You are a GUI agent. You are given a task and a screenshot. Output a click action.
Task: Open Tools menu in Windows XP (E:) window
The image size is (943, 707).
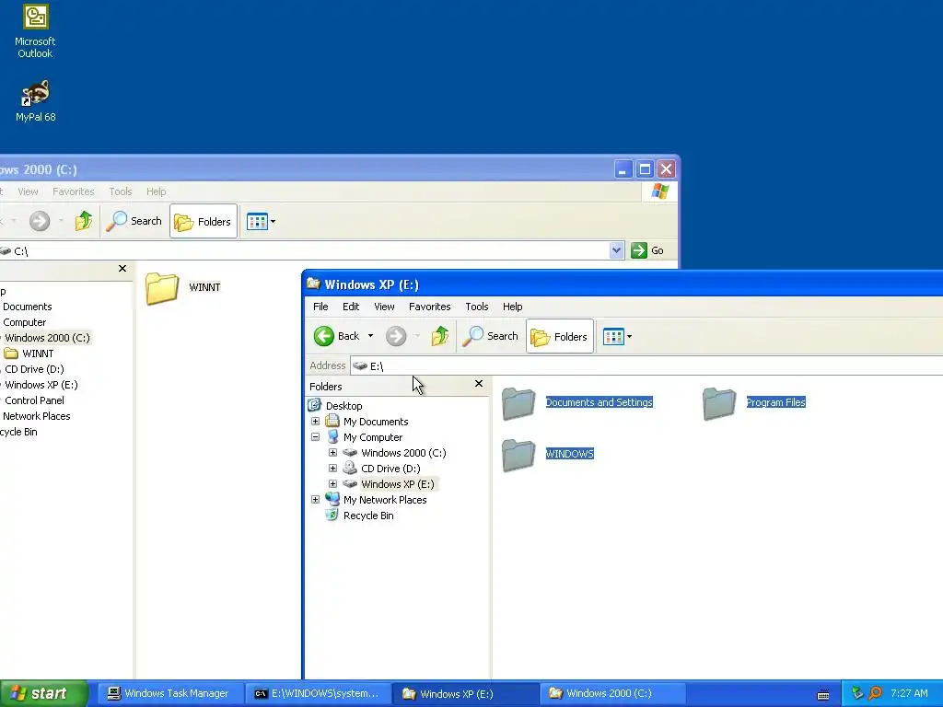click(x=477, y=307)
